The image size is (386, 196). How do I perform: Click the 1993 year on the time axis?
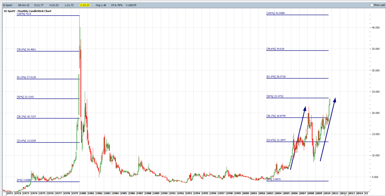[x=189, y=193]
